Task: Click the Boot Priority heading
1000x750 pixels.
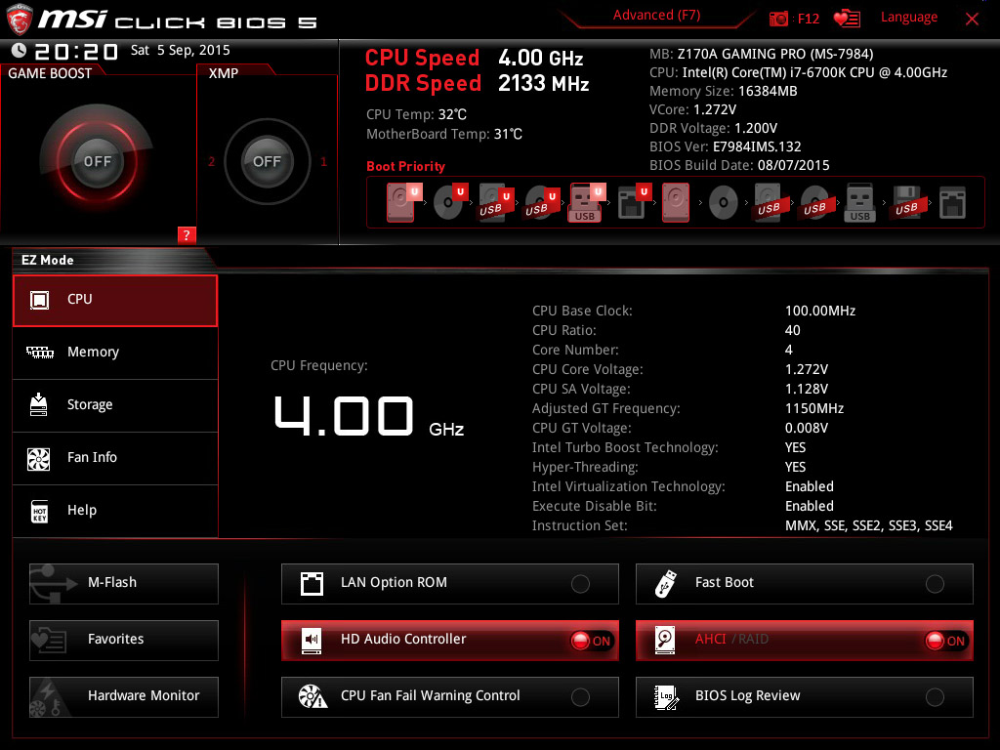Action: (x=405, y=166)
